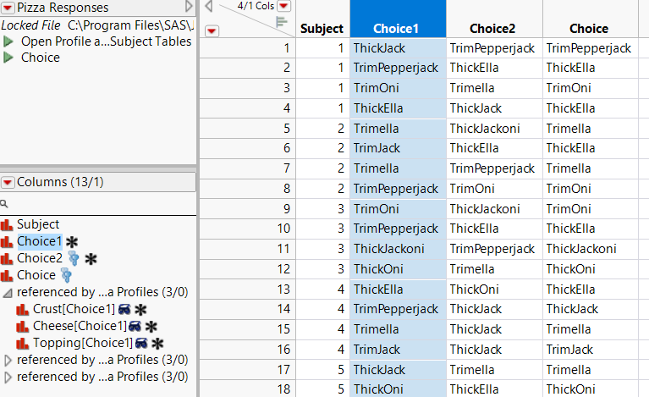
Task: Click the 4/1 Cols label in header
Action: 256,6
